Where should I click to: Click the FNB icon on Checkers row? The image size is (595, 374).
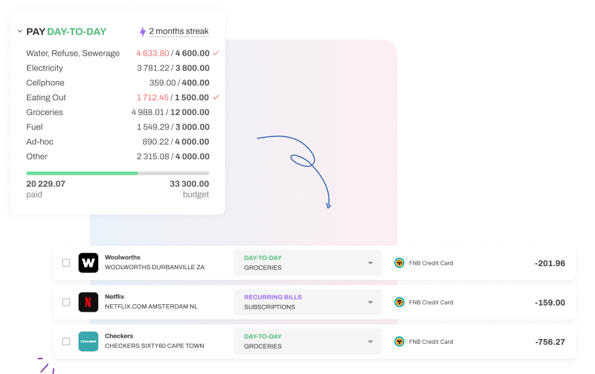pyautogui.click(x=399, y=342)
